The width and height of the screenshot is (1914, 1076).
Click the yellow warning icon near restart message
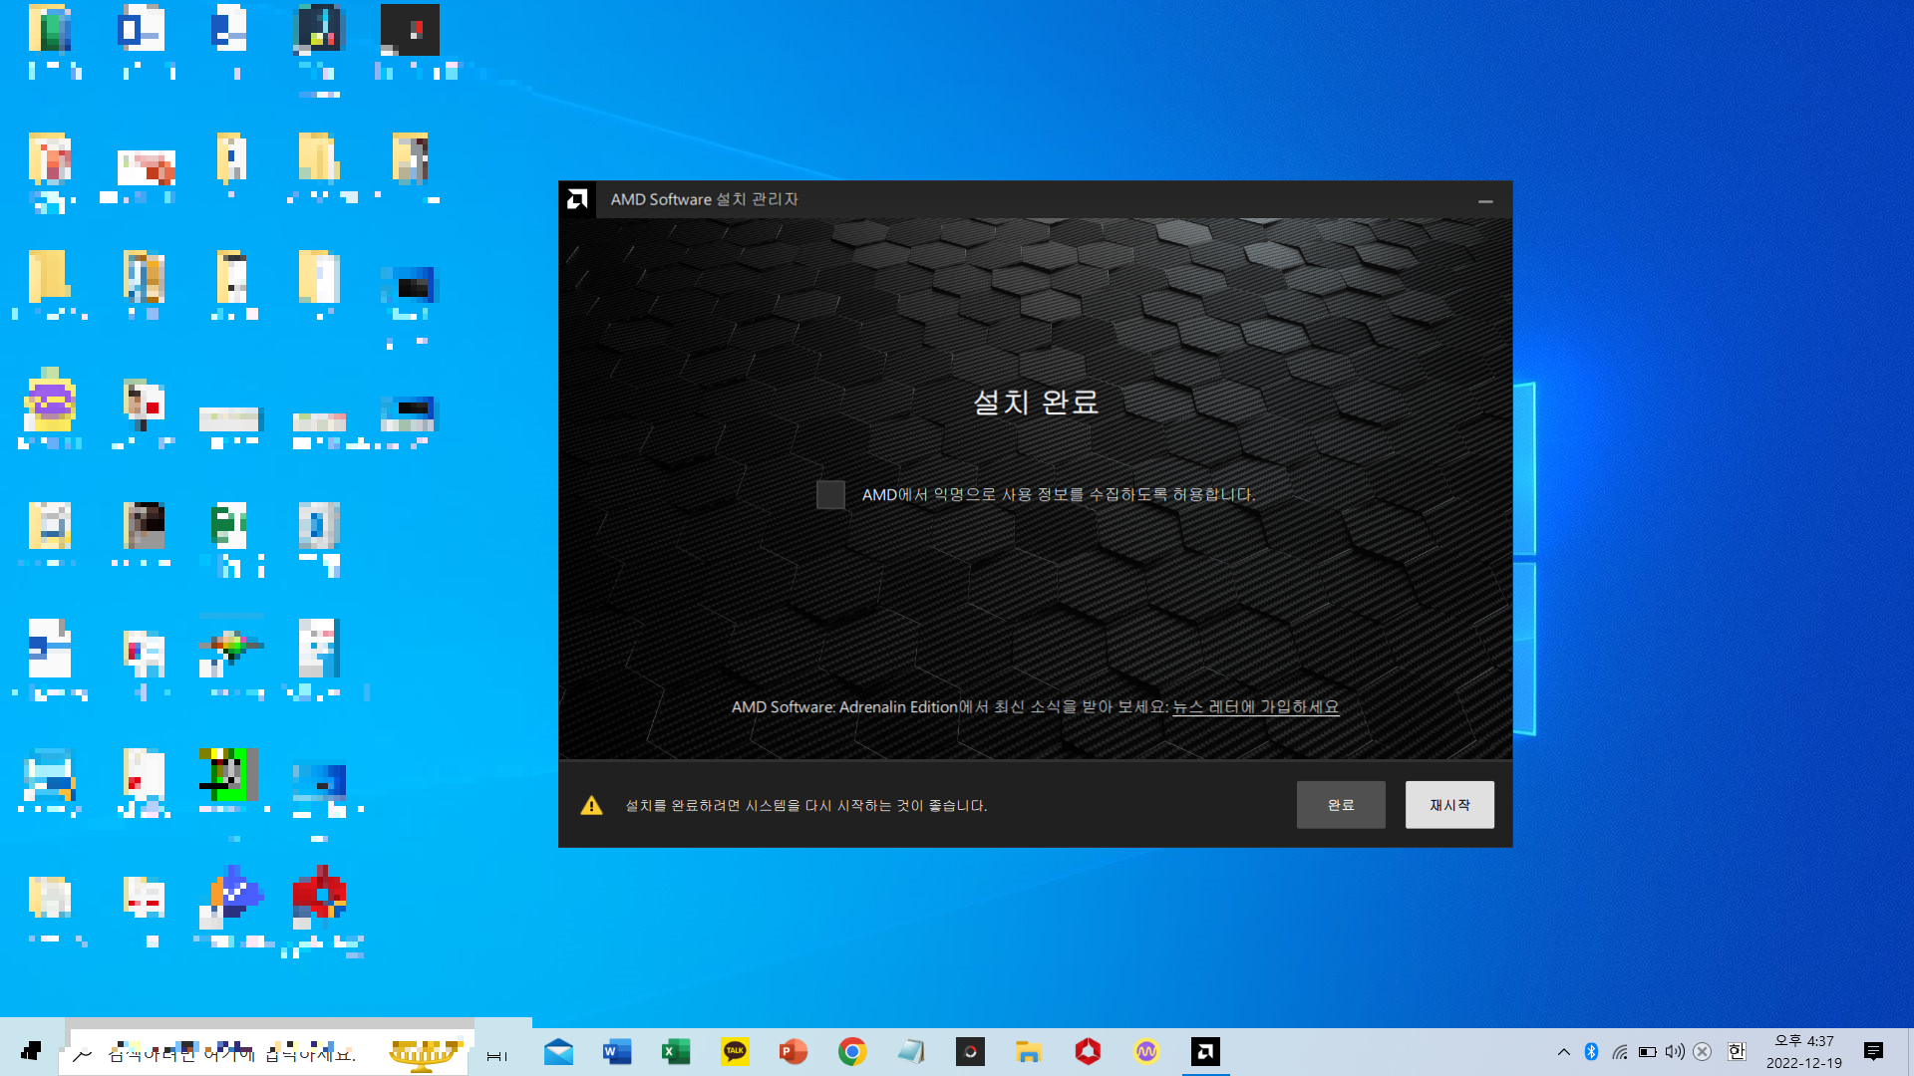(591, 805)
